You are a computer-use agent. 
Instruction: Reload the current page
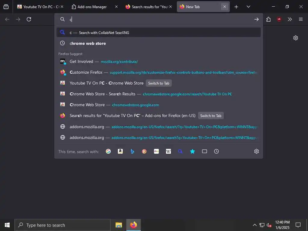(x=29, y=19)
